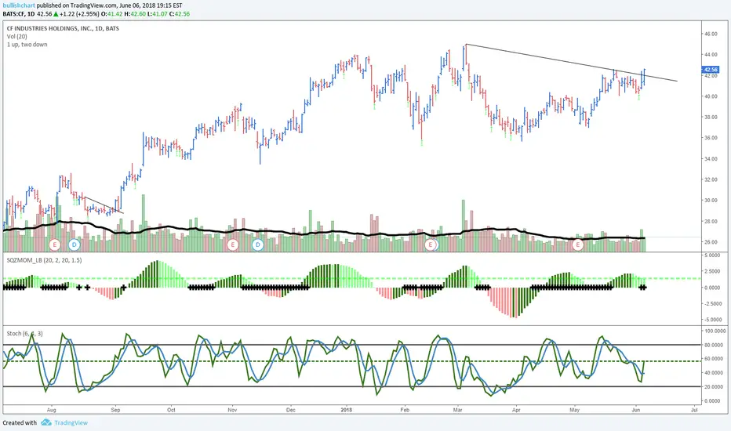Click the CF INDUSTRIES HOLDINGS, INC. chart title
Viewport: 731px width, 431px height.
click(63, 28)
